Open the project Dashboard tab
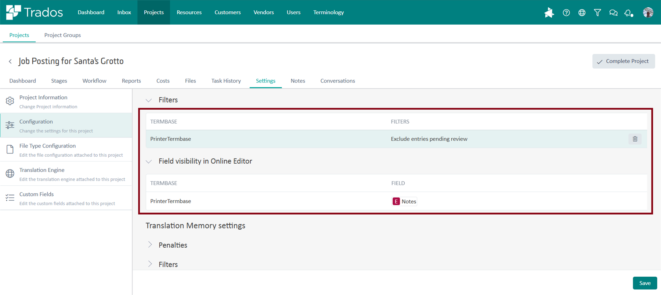661x295 pixels. coord(23,81)
